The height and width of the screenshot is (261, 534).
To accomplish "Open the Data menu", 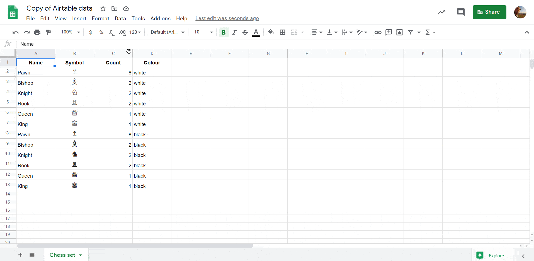I will (120, 18).
